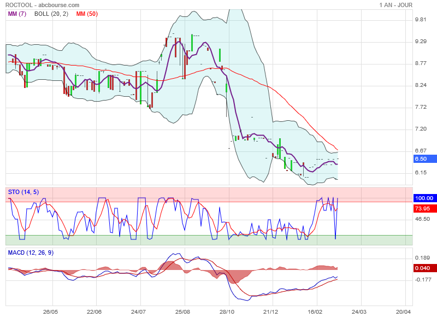Click the 24/03 date label
The height and width of the screenshot is (317, 437).
(x=359, y=312)
